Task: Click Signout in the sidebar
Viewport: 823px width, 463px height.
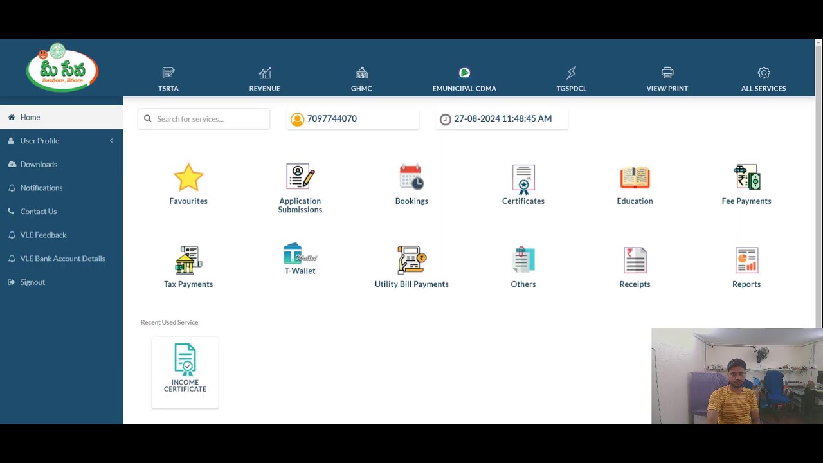Action: 62,282
